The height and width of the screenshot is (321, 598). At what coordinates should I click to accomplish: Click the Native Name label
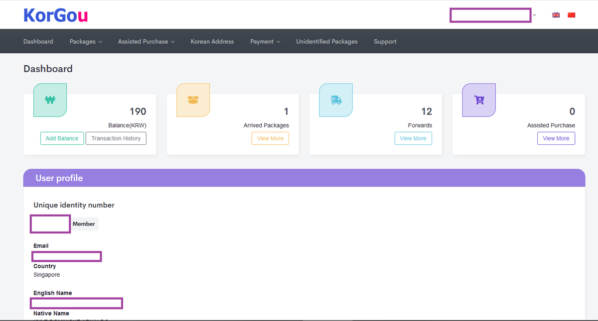pyautogui.click(x=51, y=314)
